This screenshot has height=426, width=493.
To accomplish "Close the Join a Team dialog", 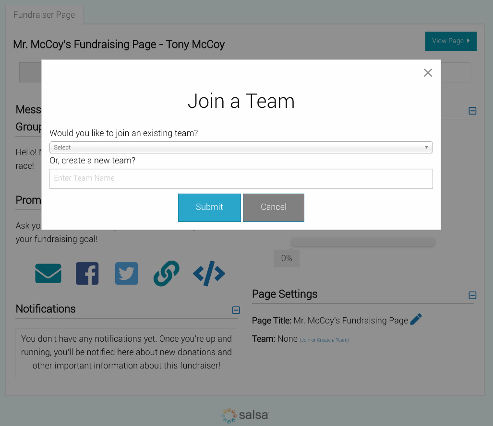I will [x=428, y=73].
